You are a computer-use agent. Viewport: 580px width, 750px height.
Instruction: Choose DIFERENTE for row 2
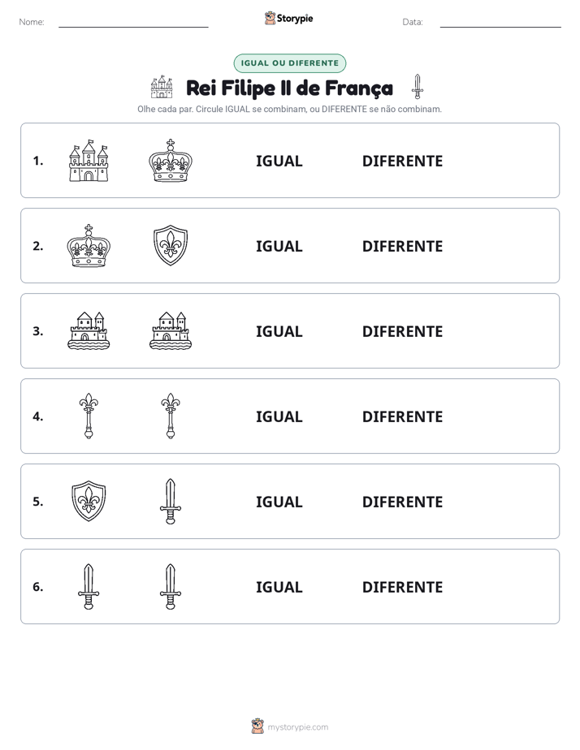click(x=402, y=246)
